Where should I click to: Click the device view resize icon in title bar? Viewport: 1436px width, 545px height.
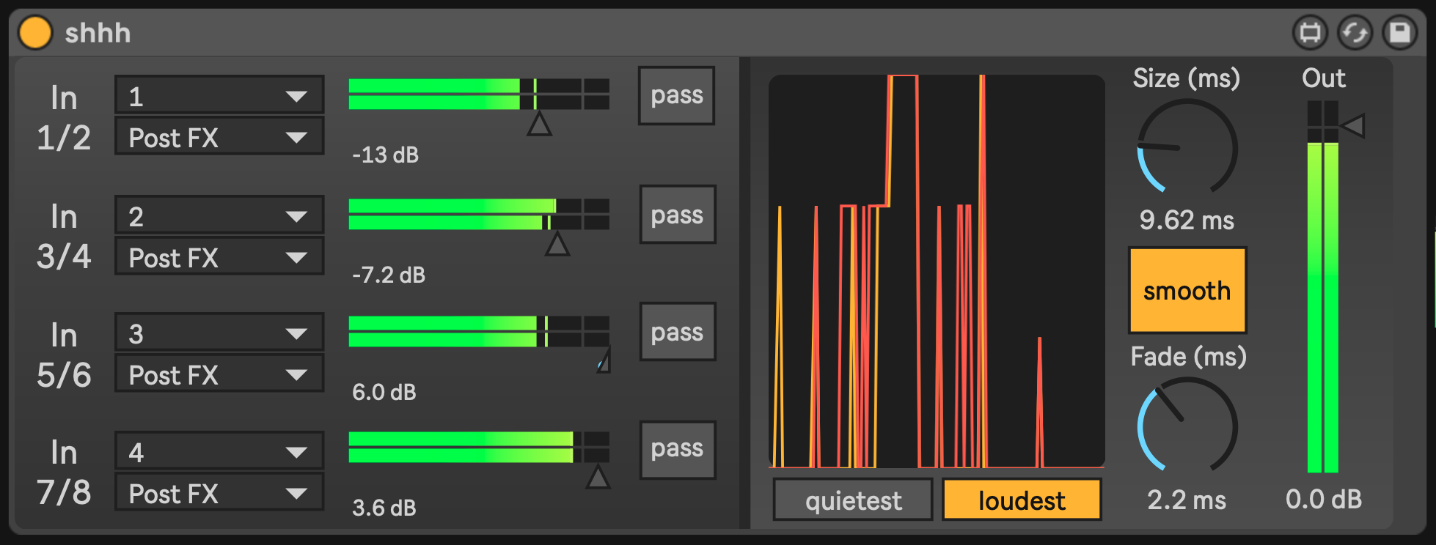[1310, 33]
